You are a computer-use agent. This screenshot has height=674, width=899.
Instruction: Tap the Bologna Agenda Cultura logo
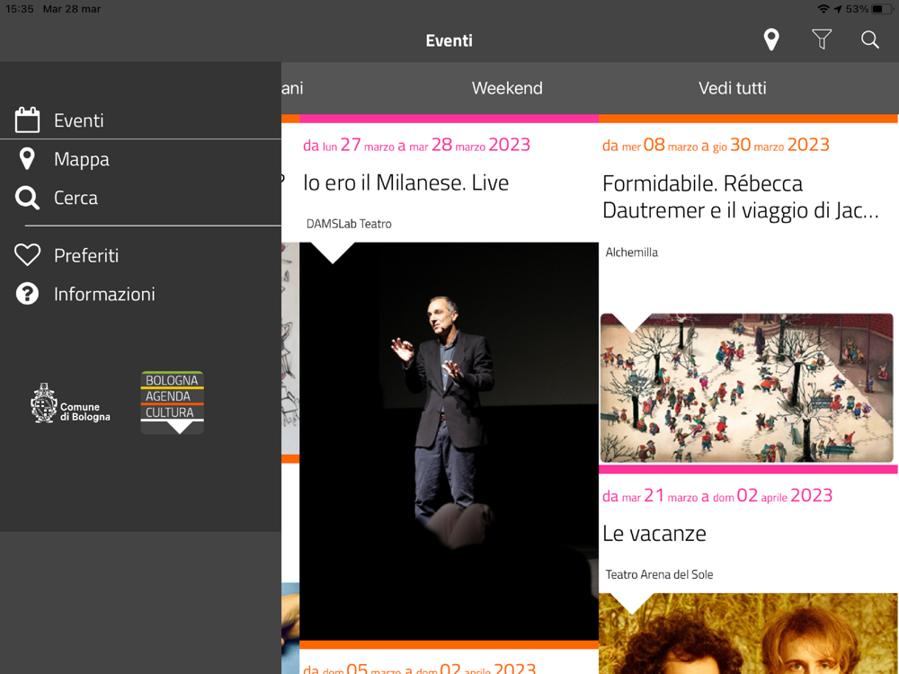(x=172, y=403)
